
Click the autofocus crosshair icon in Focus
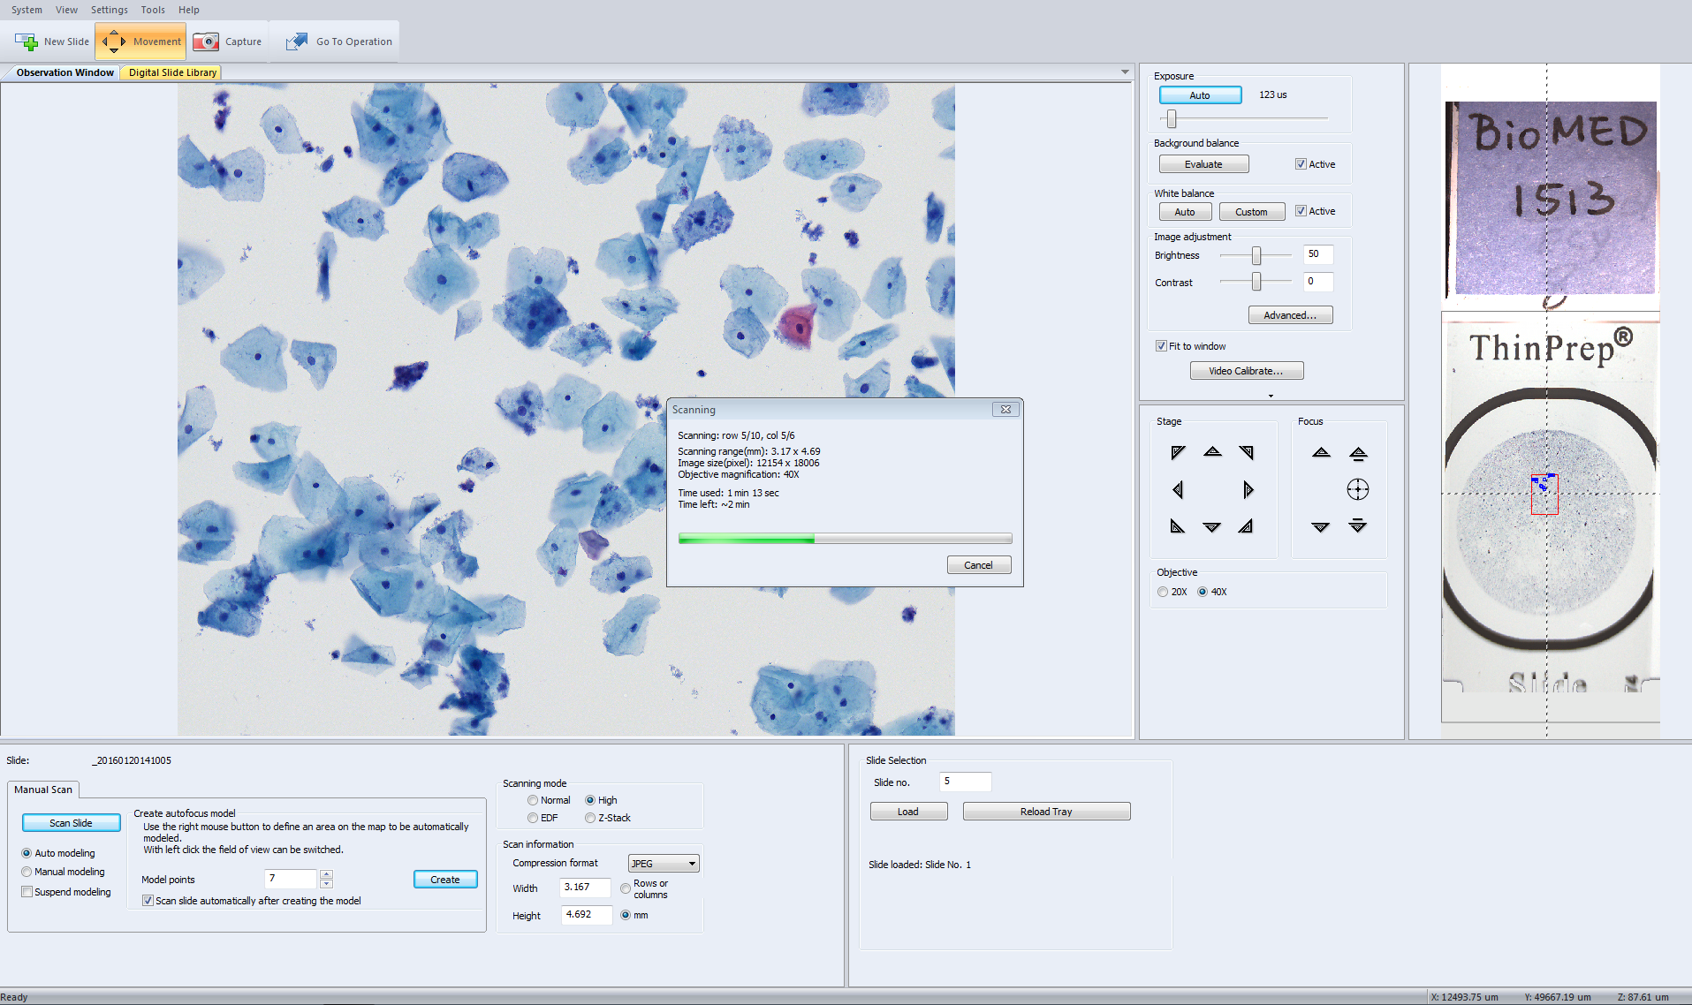[x=1357, y=489]
